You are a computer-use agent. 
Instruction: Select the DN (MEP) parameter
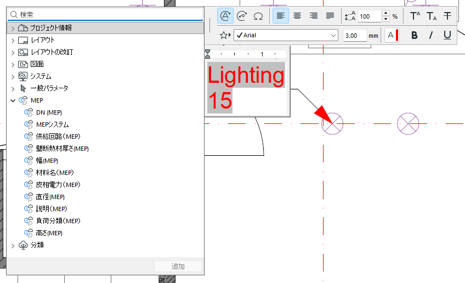pyautogui.click(x=105, y=112)
